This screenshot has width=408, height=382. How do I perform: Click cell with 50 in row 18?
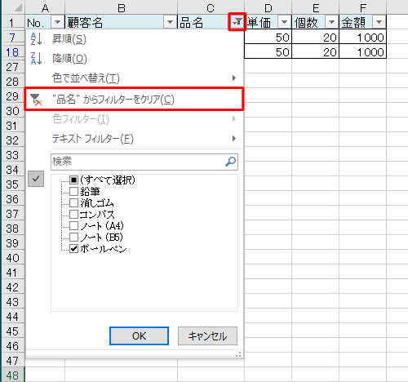click(268, 51)
